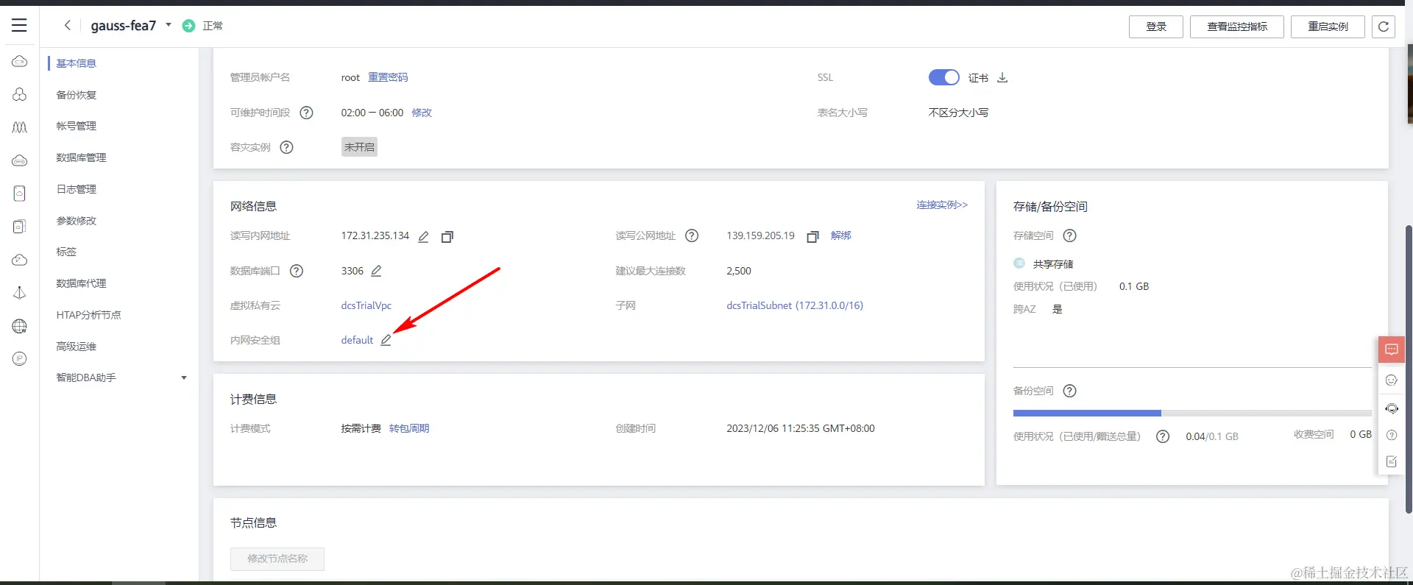Screen dimensions: 1413x585
Task: Go back using the left chevron
Action: click(x=67, y=25)
